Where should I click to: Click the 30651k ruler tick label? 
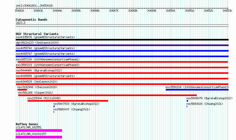190,11
